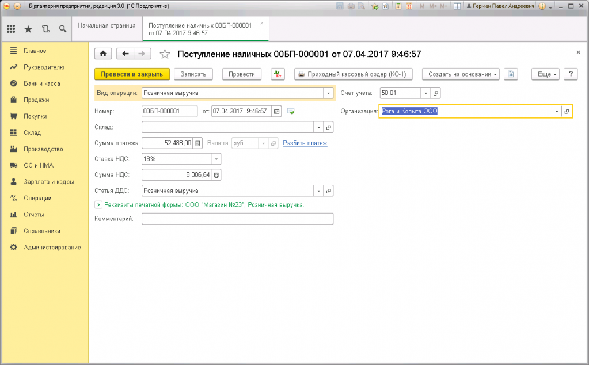Add document to favorites with star outline
Image resolution: width=589 pixels, height=365 pixels.
(x=165, y=54)
